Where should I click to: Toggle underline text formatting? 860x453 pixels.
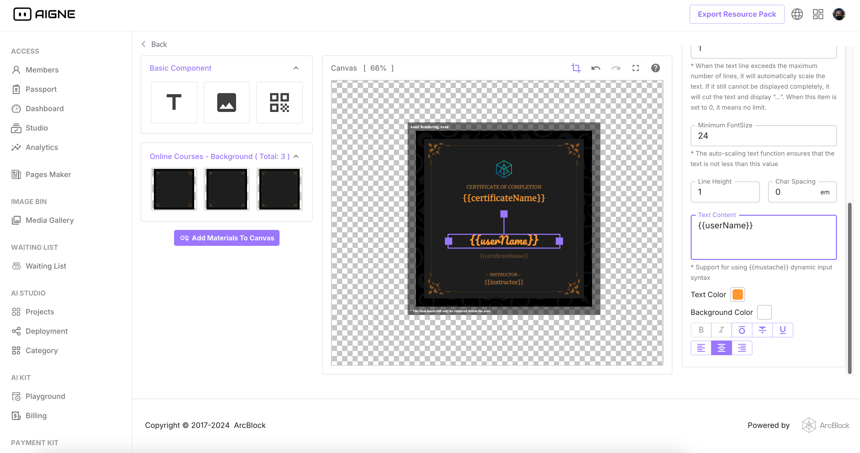782,330
